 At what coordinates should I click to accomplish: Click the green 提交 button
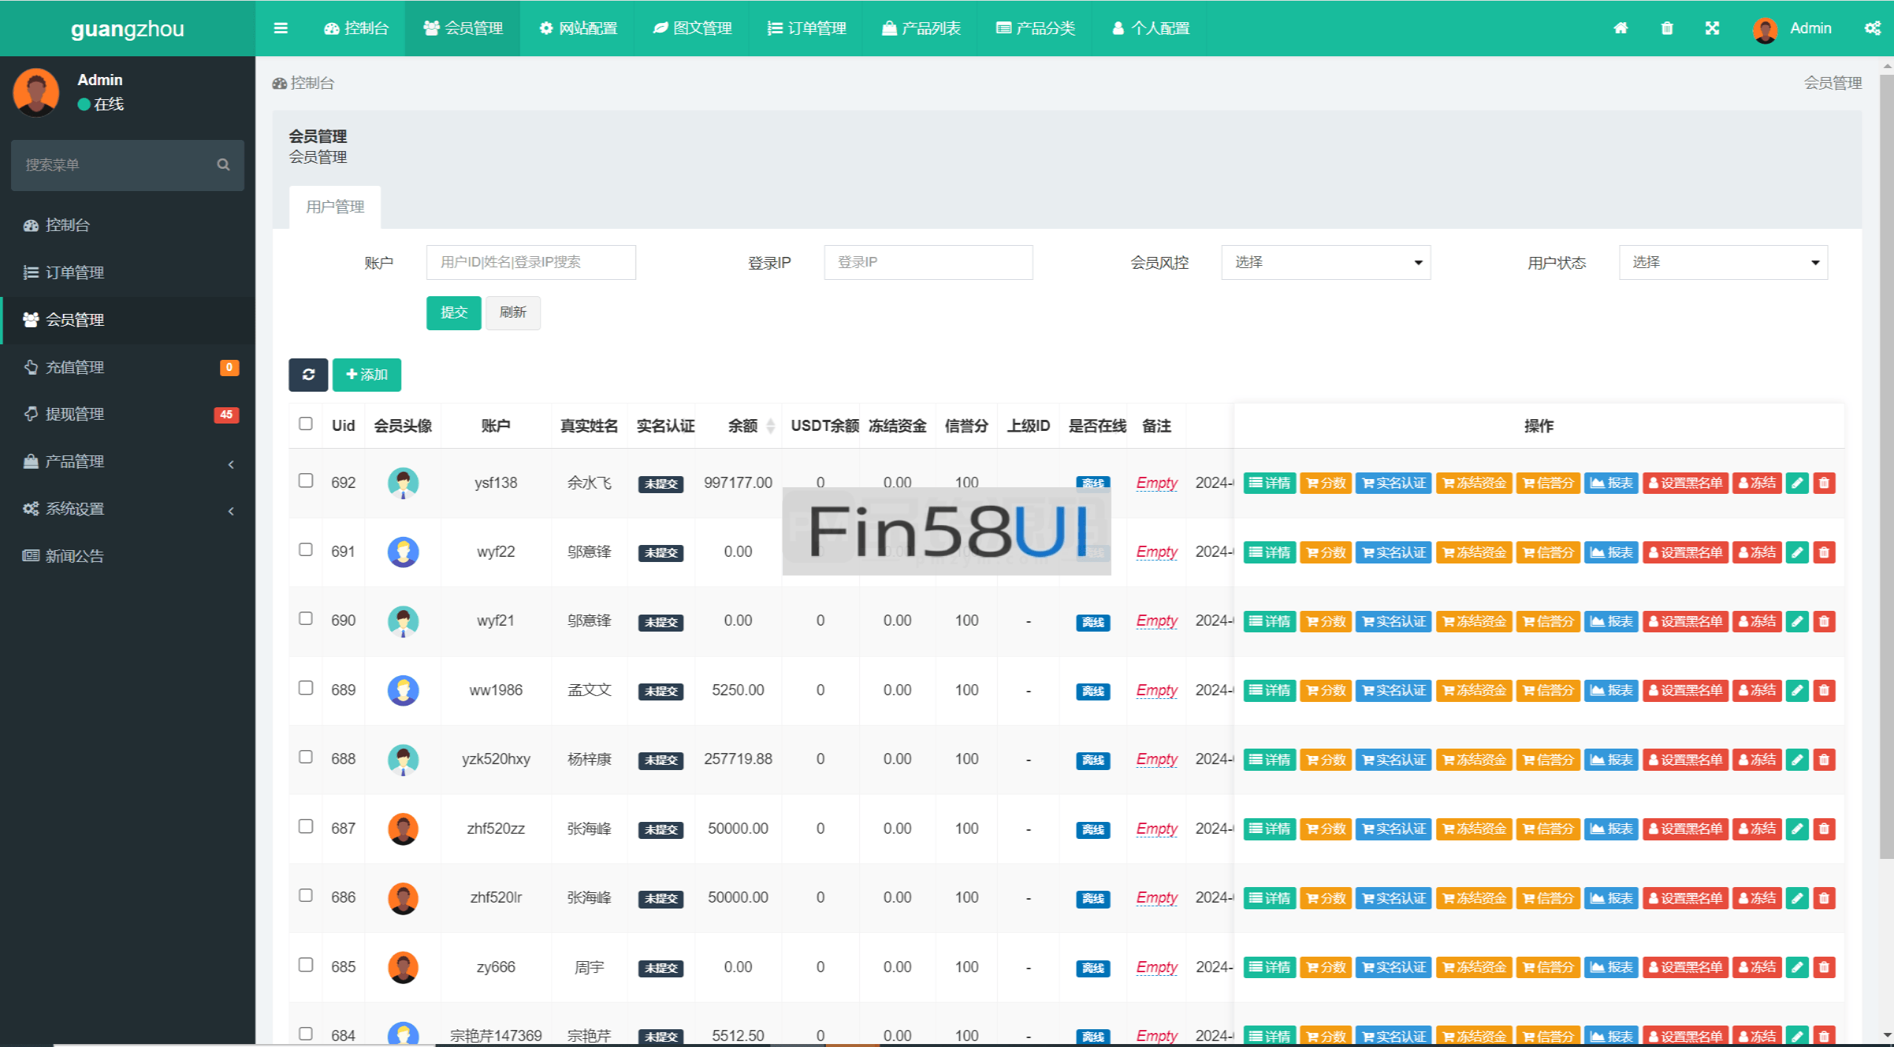(x=453, y=312)
